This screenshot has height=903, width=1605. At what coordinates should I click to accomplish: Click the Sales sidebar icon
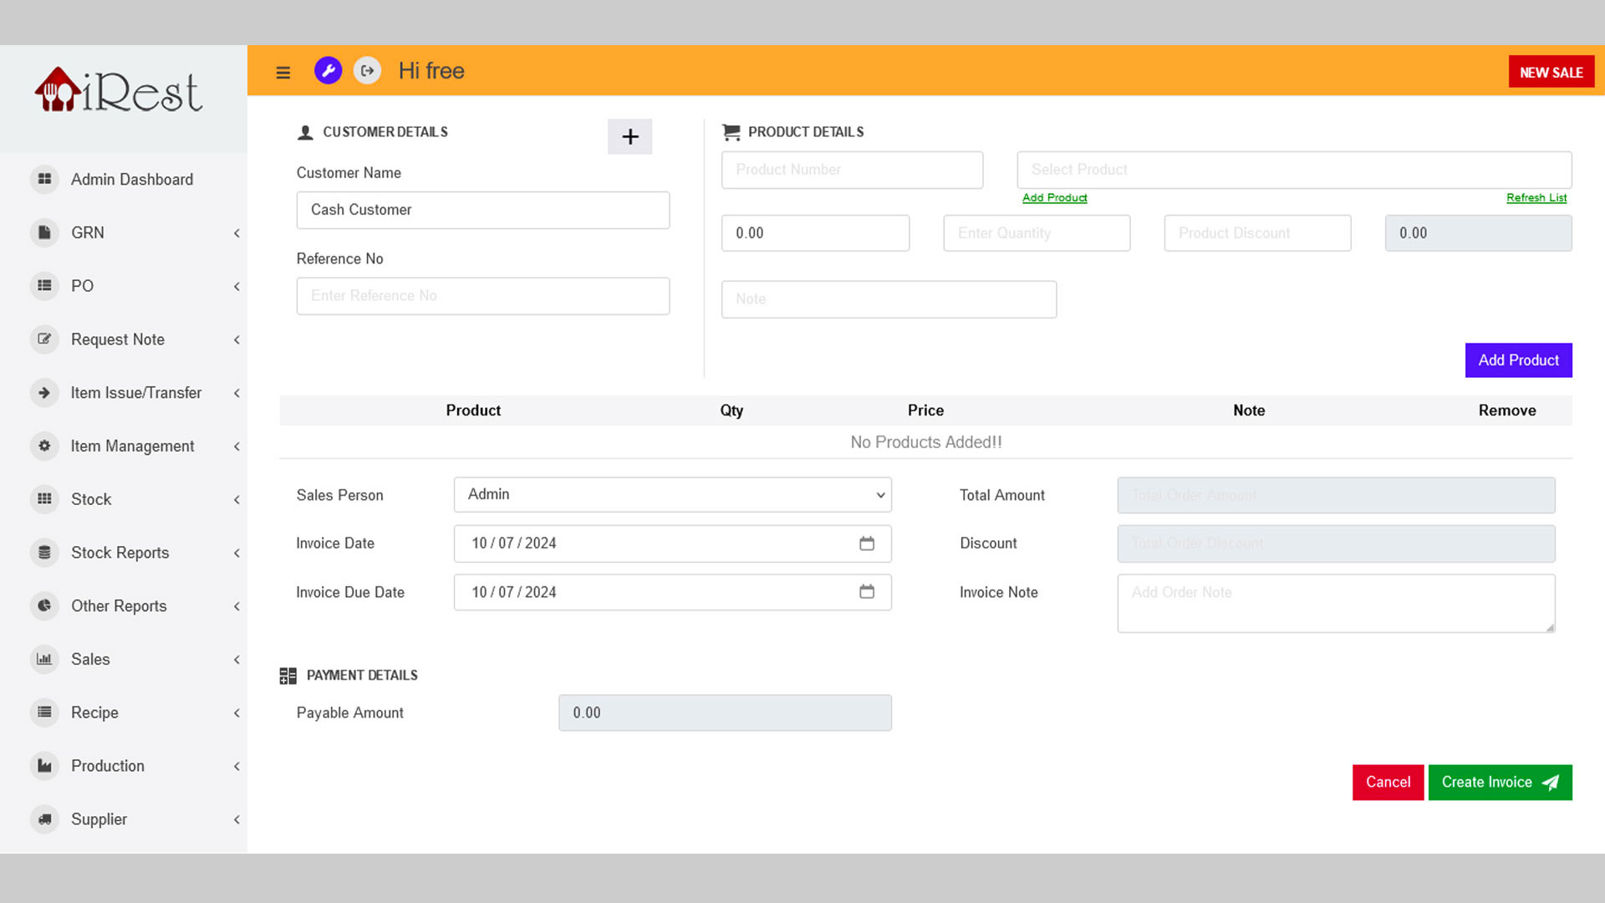point(44,660)
